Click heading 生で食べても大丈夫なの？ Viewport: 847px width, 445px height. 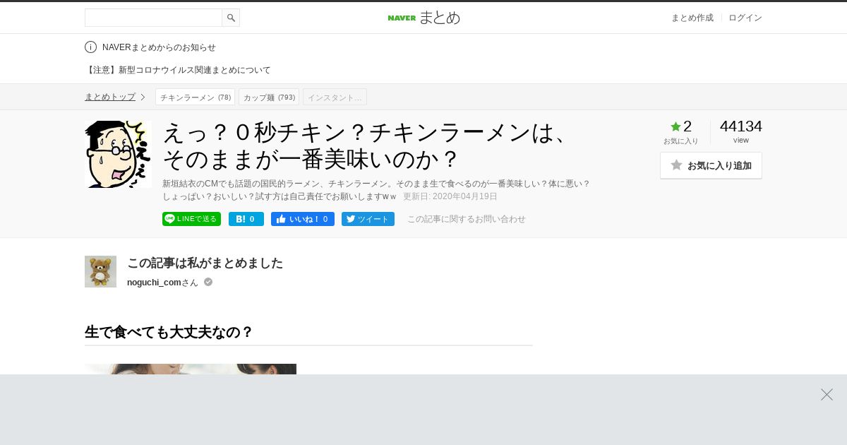pos(169,332)
